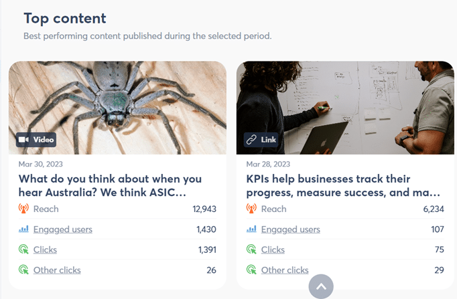Click the Engaged users icon on the KPIs card
457x299 pixels.
[x=251, y=229]
